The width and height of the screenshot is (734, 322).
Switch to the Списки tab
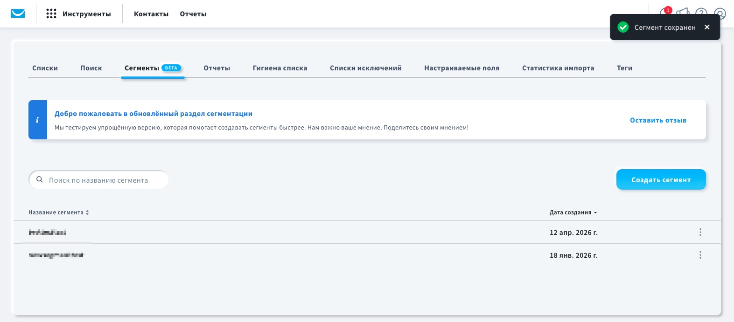point(45,68)
